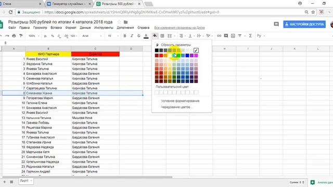The width and height of the screenshot is (333, 187).
Task: Click the yellow ФИО Партнера header cell
Action: point(48,54)
